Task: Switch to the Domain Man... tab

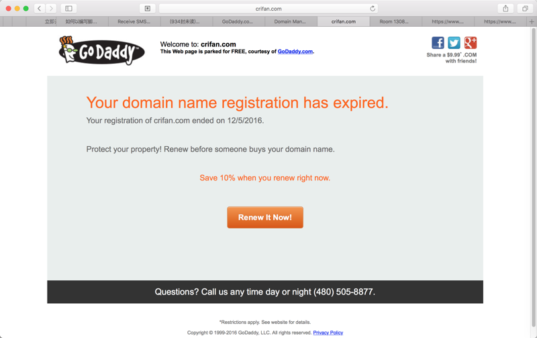Action: [291, 21]
